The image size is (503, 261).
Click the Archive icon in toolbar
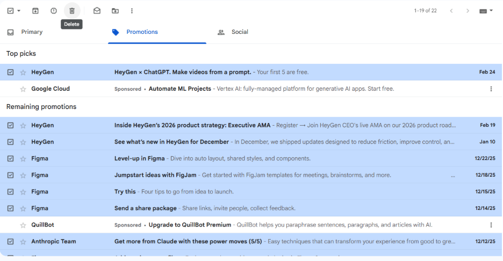[x=35, y=11]
